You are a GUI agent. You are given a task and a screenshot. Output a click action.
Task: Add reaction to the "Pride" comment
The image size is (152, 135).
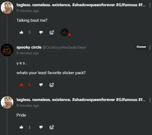click(52, 127)
